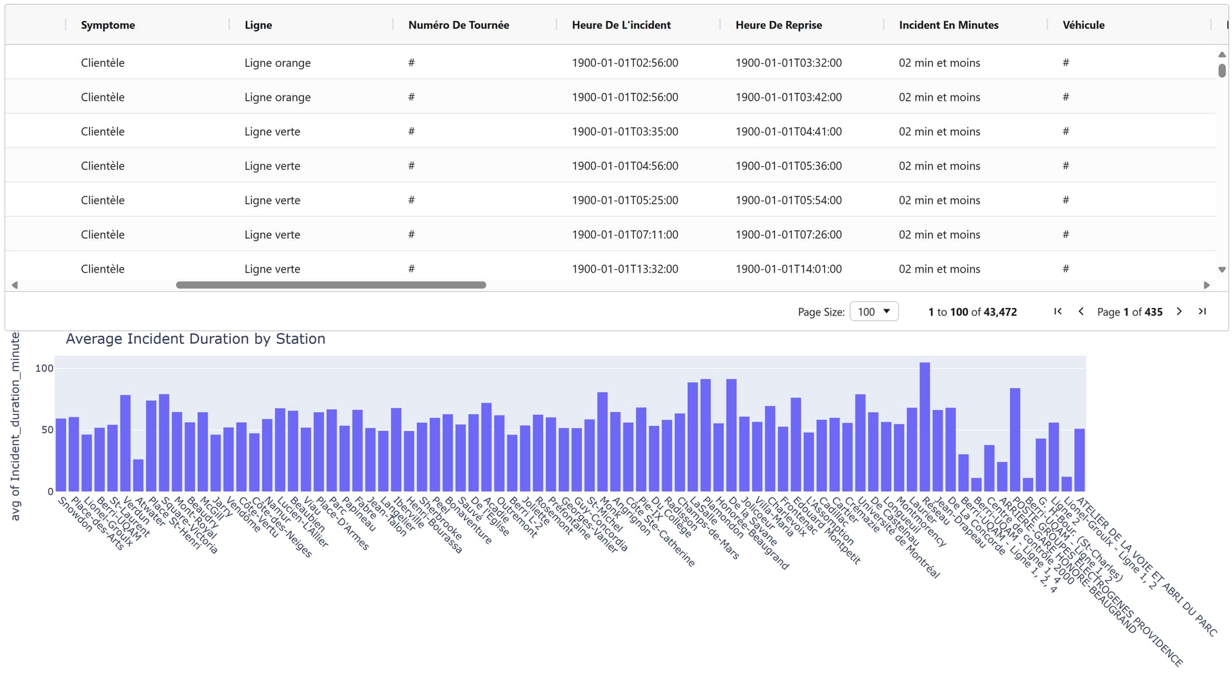Click the Heure De Reprise column header
Image resolution: width=1232 pixels, height=678 pixels.
click(x=778, y=25)
